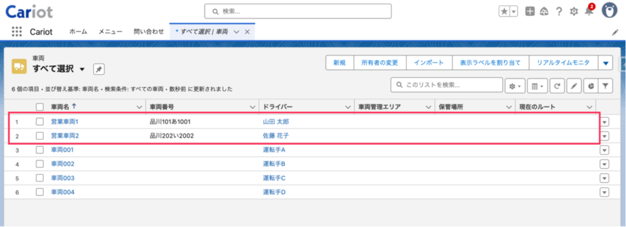The height and width of the screenshot is (227, 626).
Task: Open the user profile avatar
Action: [609, 10]
